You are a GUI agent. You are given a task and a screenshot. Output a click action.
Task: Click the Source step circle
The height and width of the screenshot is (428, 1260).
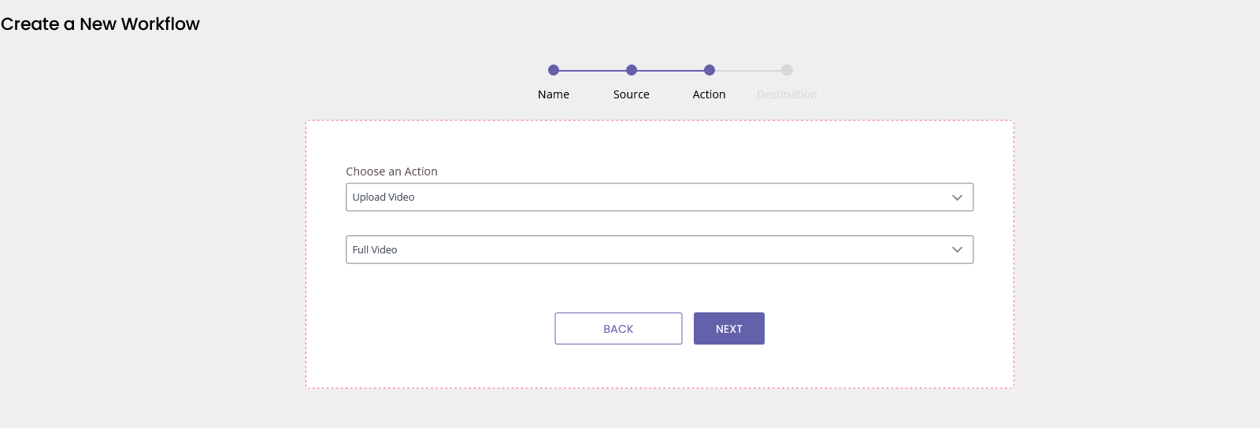(632, 70)
